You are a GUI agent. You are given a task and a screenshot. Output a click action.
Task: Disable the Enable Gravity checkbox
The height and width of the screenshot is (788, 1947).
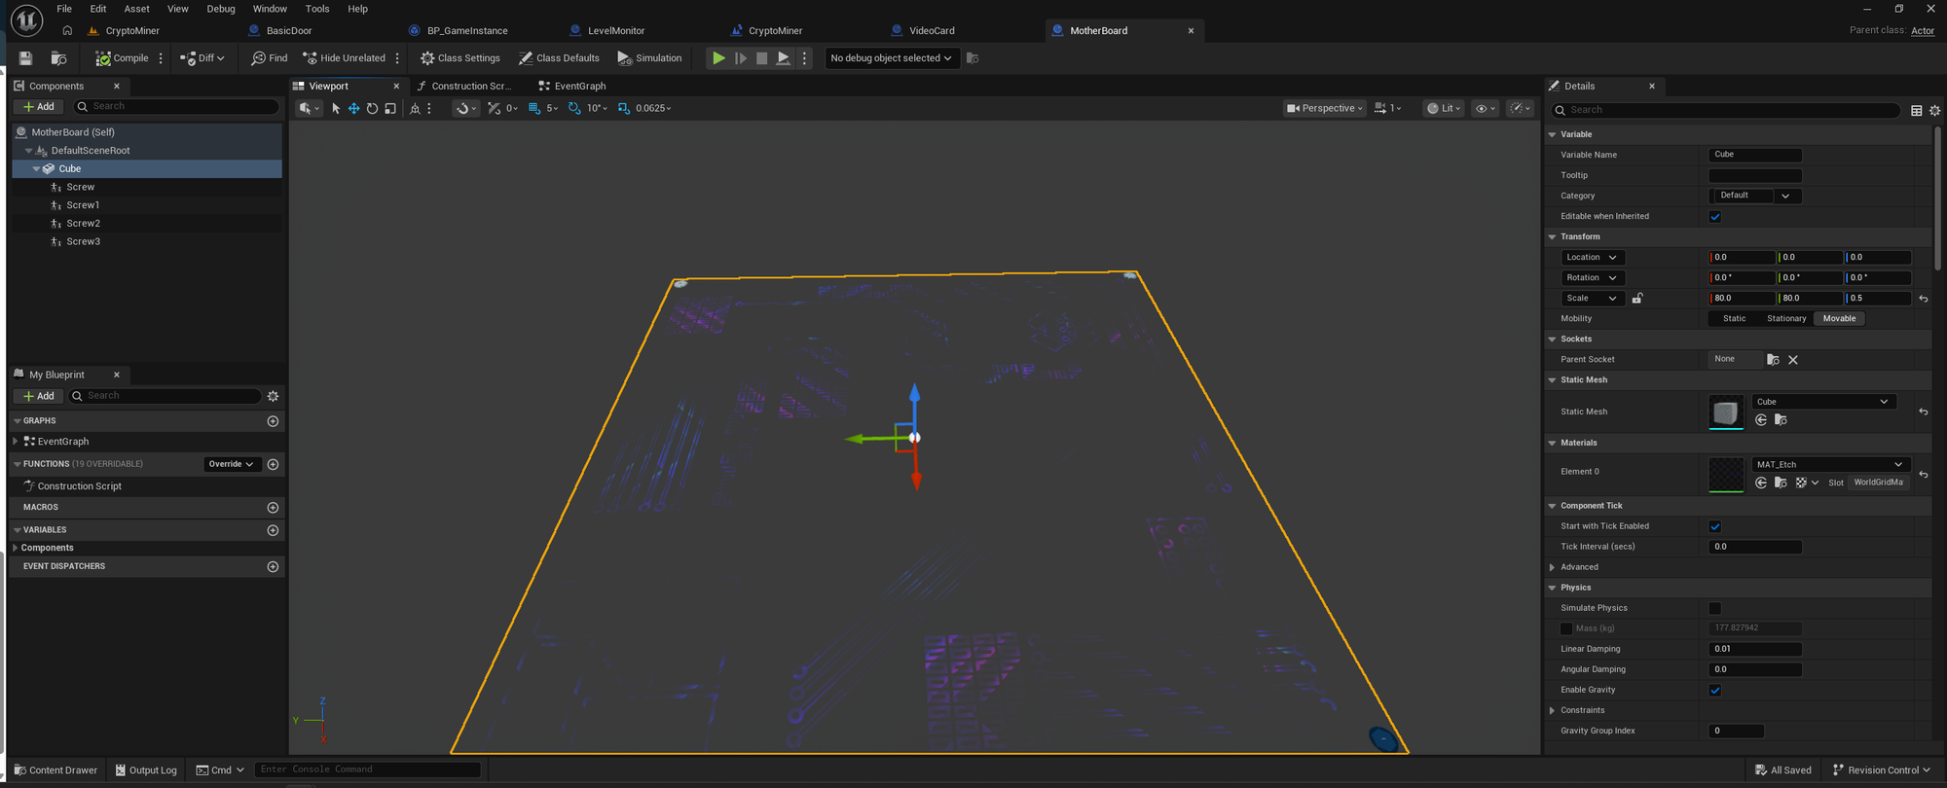click(x=1715, y=691)
